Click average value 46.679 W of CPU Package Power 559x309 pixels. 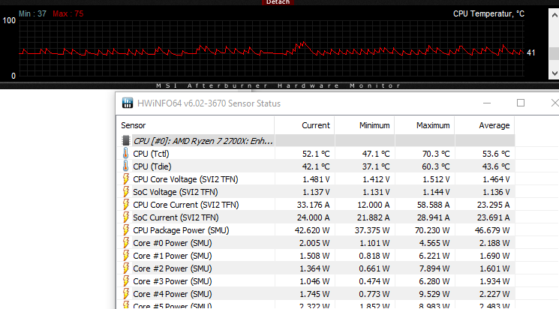point(492,230)
